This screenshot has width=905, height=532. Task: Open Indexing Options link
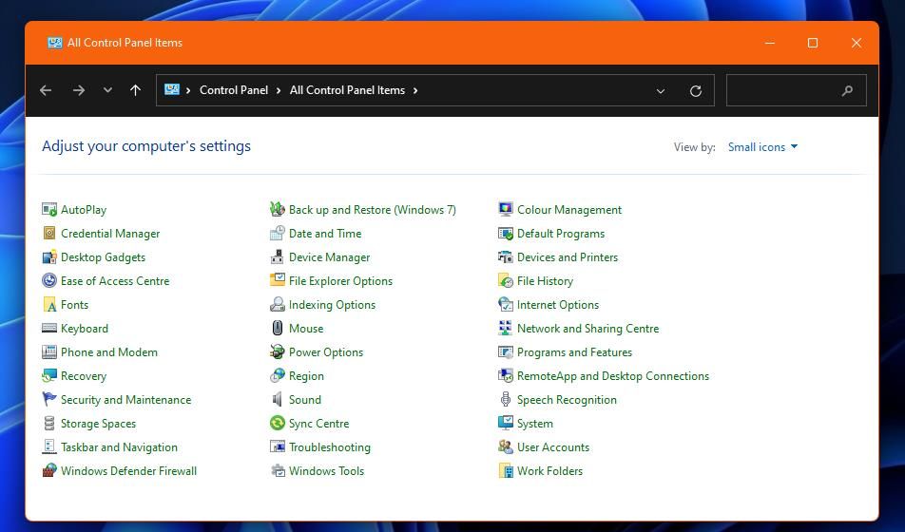333,305
